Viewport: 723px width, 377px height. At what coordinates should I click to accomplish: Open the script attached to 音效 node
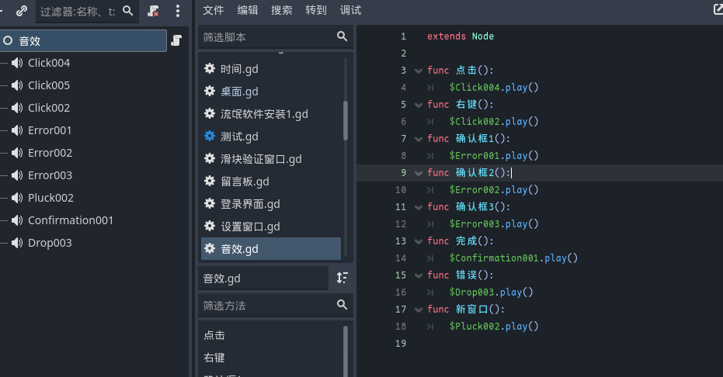[176, 40]
